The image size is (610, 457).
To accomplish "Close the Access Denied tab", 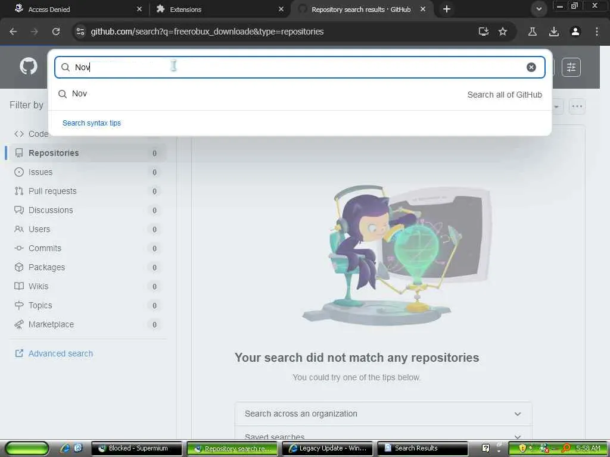I will [139, 9].
